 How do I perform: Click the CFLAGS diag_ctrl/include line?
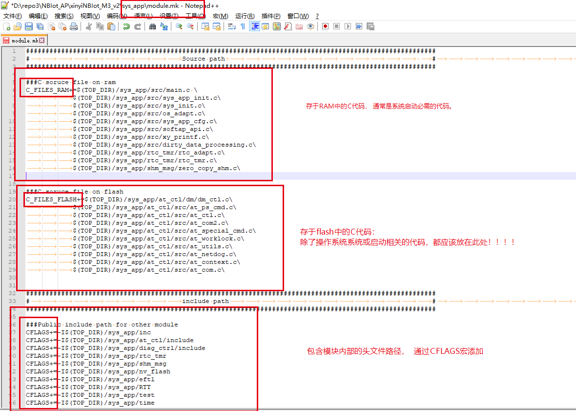tap(116, 348)
